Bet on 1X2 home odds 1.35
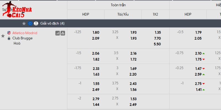The width and height of the screenshot is (221, 110). (157, 32)
